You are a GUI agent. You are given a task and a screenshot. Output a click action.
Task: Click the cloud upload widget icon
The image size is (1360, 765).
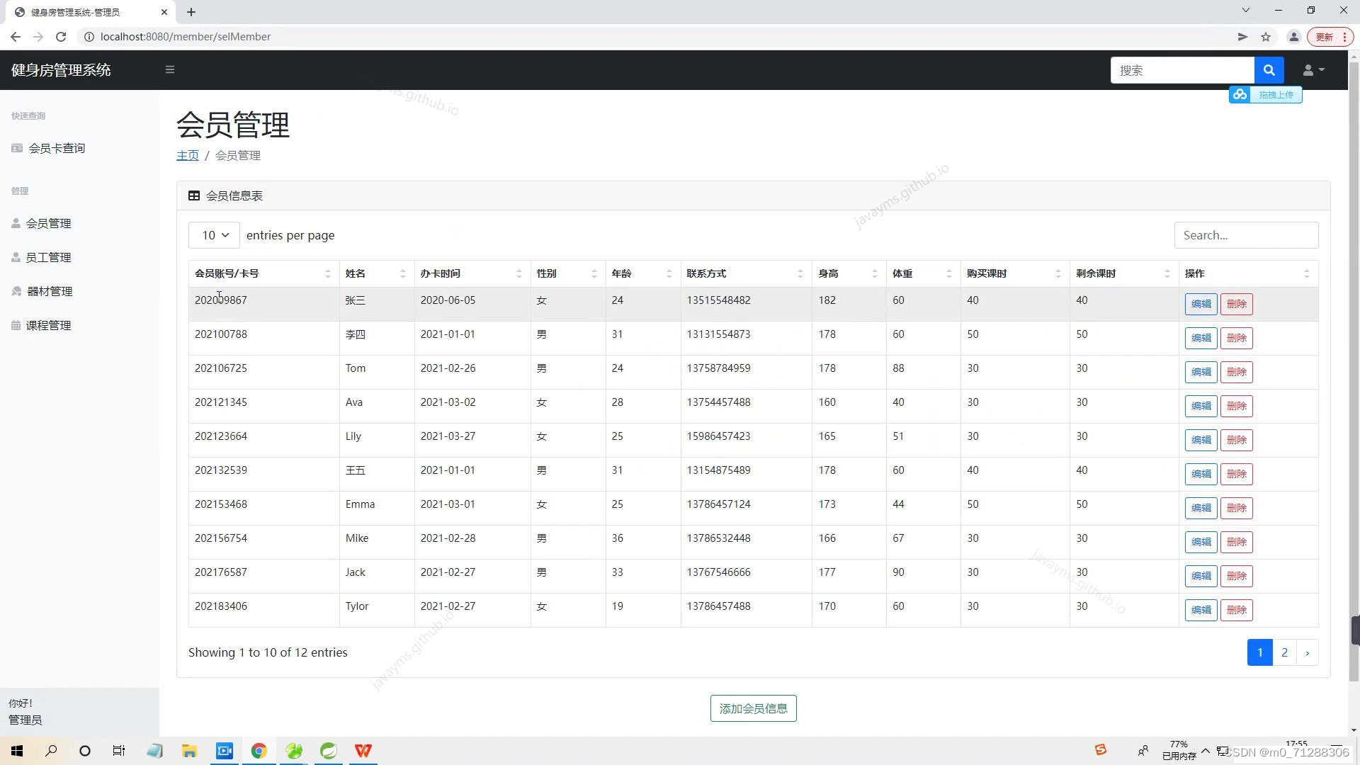[1240, 94]
